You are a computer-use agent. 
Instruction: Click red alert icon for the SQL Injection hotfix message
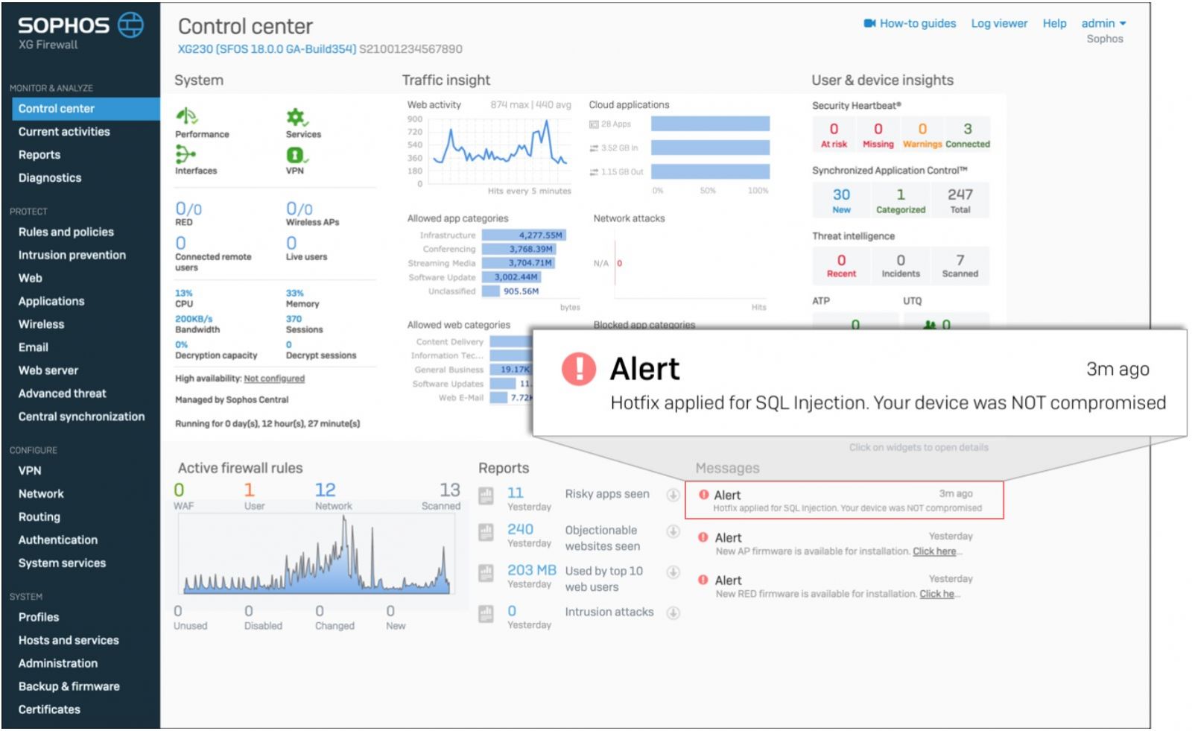click(703, 495)
